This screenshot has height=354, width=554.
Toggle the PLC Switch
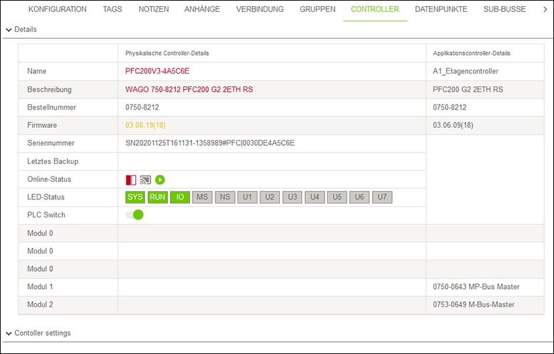(x=134, y=215)
